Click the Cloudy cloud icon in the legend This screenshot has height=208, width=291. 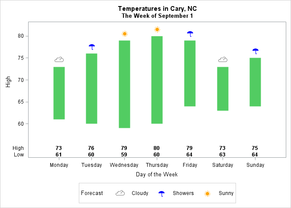(x=120, y=193)
